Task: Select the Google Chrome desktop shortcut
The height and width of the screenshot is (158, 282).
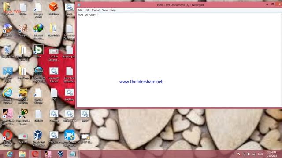Action: (38, 96)
